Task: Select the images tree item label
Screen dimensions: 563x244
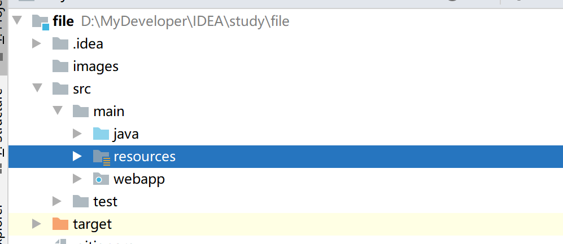Action: (95, 66)
